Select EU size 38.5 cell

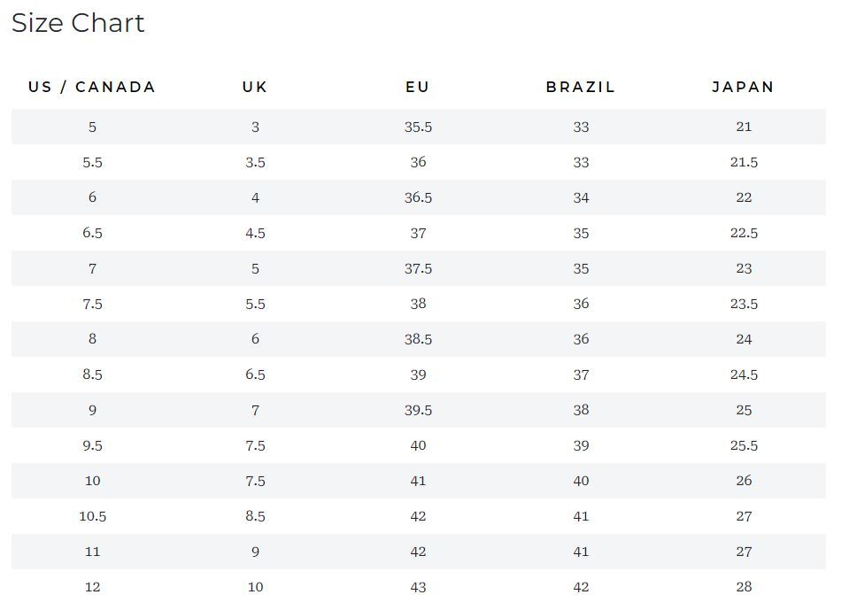click(418, 339)
